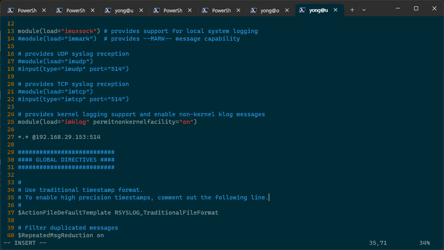The image size is (444, 250).
Task: Maximize the terminal window
Action: (416, 8)
